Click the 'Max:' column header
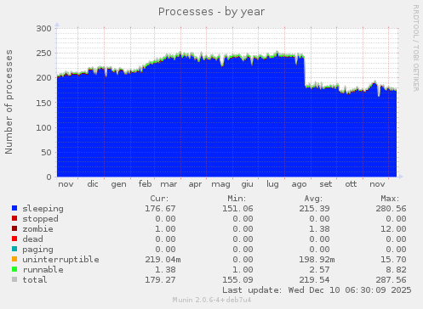 [390, 199]
